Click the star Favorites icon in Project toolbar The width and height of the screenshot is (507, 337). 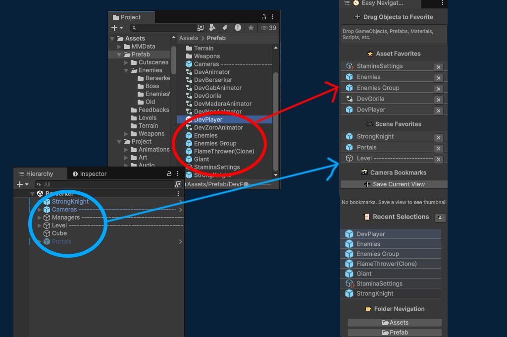(x=251, y=28)
